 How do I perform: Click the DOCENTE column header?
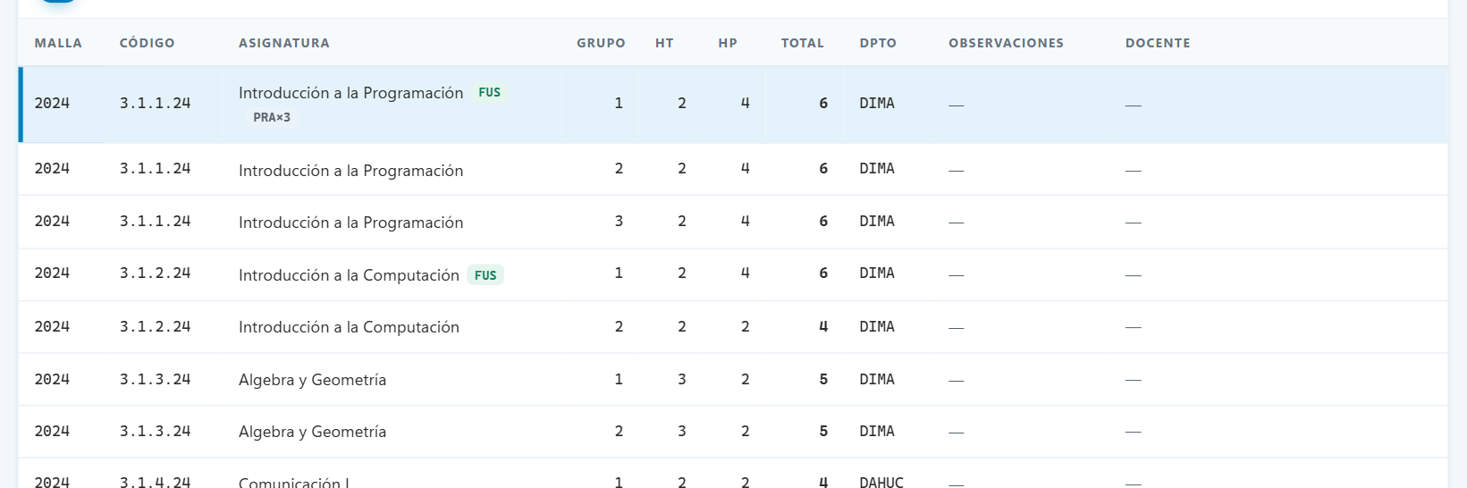[1158, 43]
